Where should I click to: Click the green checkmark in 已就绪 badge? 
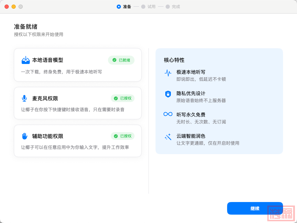(x=114, y=60)
